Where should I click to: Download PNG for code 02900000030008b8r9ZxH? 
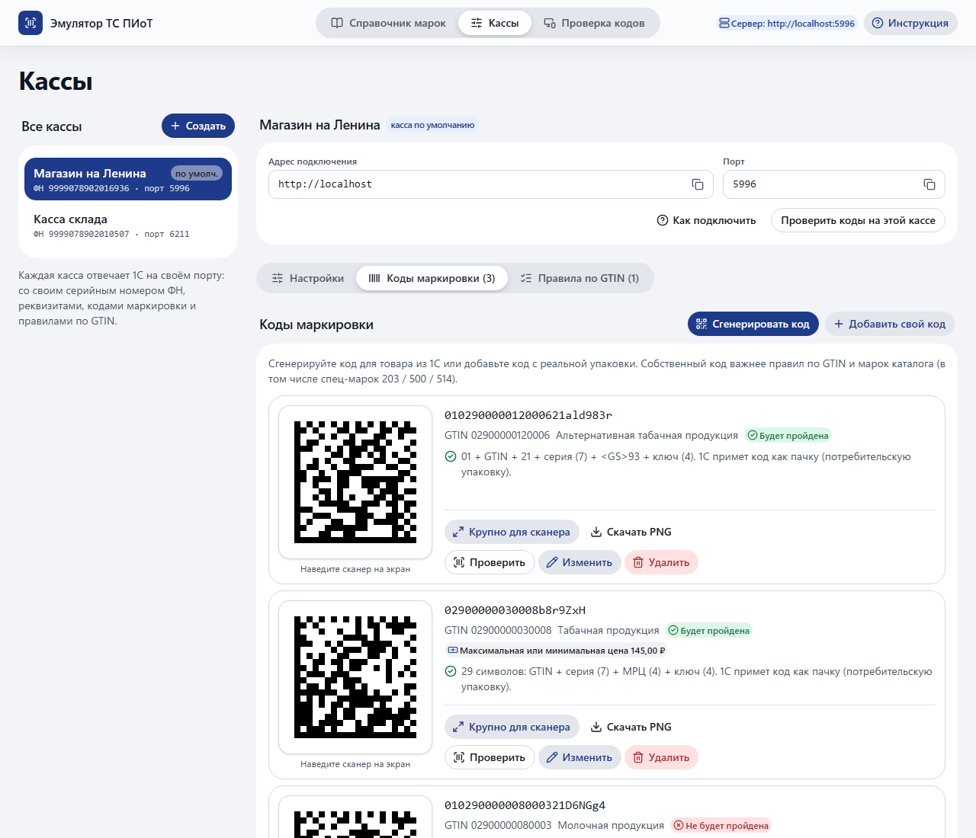[631, 727]
